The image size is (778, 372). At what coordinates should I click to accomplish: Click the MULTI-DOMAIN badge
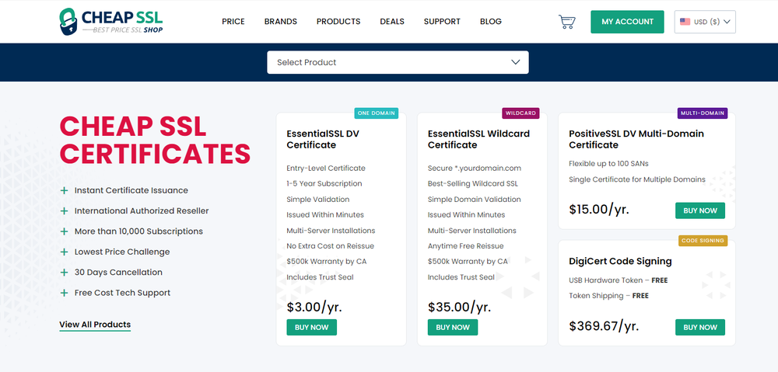click(703, 113)
